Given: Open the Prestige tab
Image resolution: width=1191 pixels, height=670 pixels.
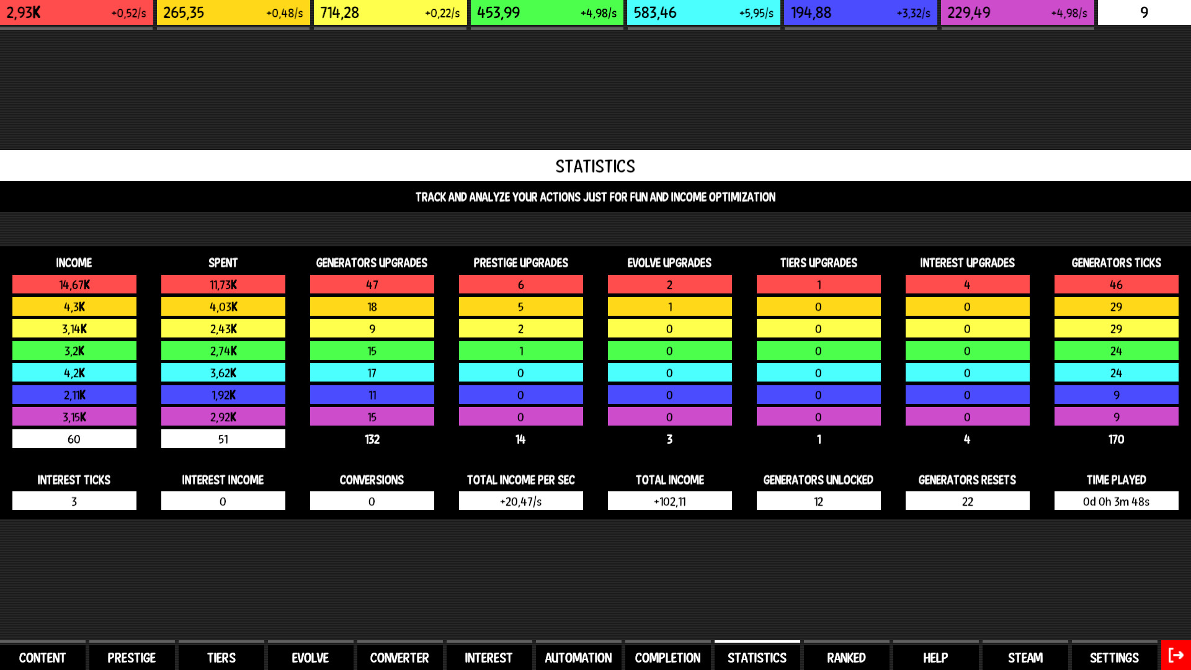Looking at the screenshot, I should 132,658.
